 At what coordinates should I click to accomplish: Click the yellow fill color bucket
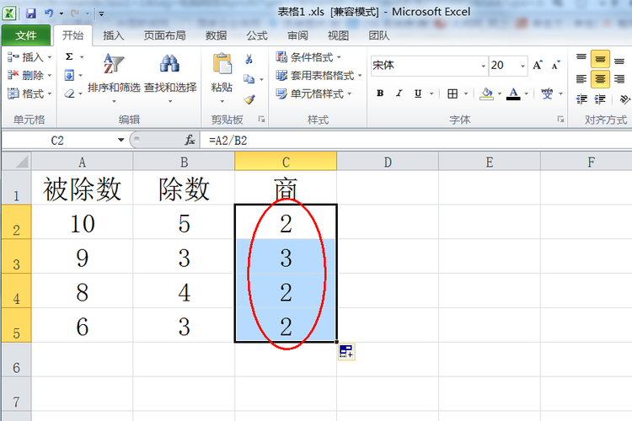click(x=487, y=93)
